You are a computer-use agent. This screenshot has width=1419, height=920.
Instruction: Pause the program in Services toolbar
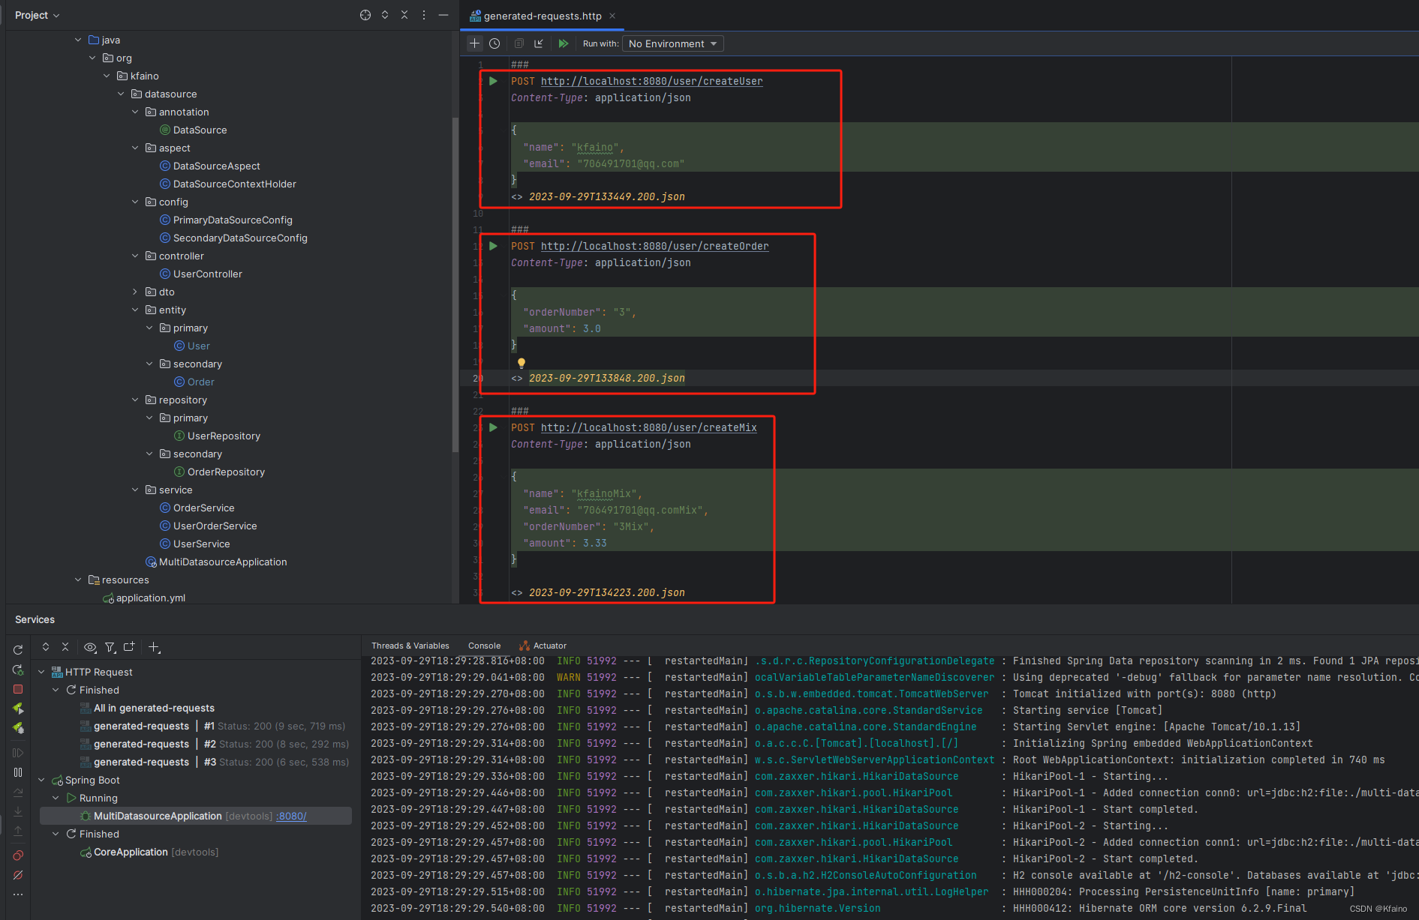click(18, 772)
